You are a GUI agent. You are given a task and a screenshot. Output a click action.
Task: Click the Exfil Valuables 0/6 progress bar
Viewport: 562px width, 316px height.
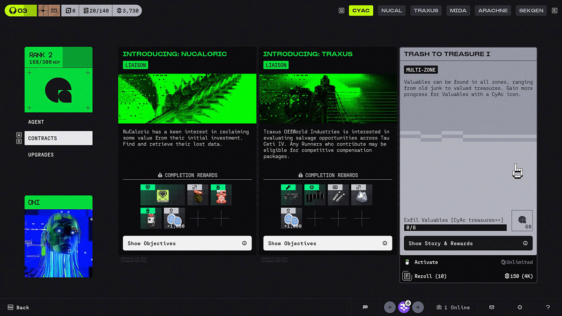tap(455, 228)
